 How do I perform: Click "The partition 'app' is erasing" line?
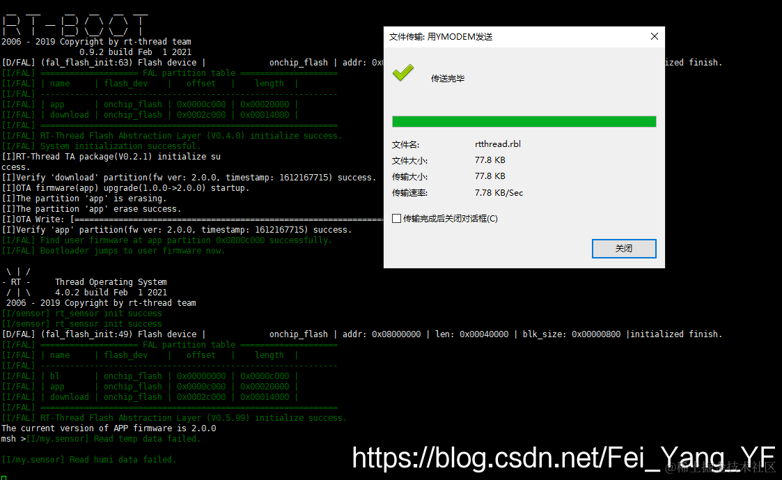pyautogui.click(x=84, y=198)
